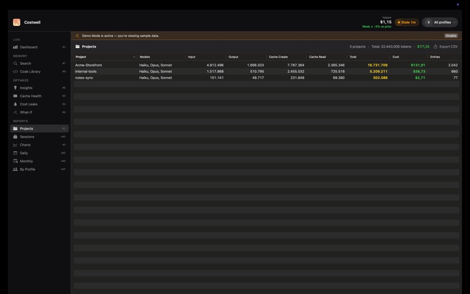This screenshot has height=294, width=470.
Task: Sort by the Output column header
Action: click(233, 57)
